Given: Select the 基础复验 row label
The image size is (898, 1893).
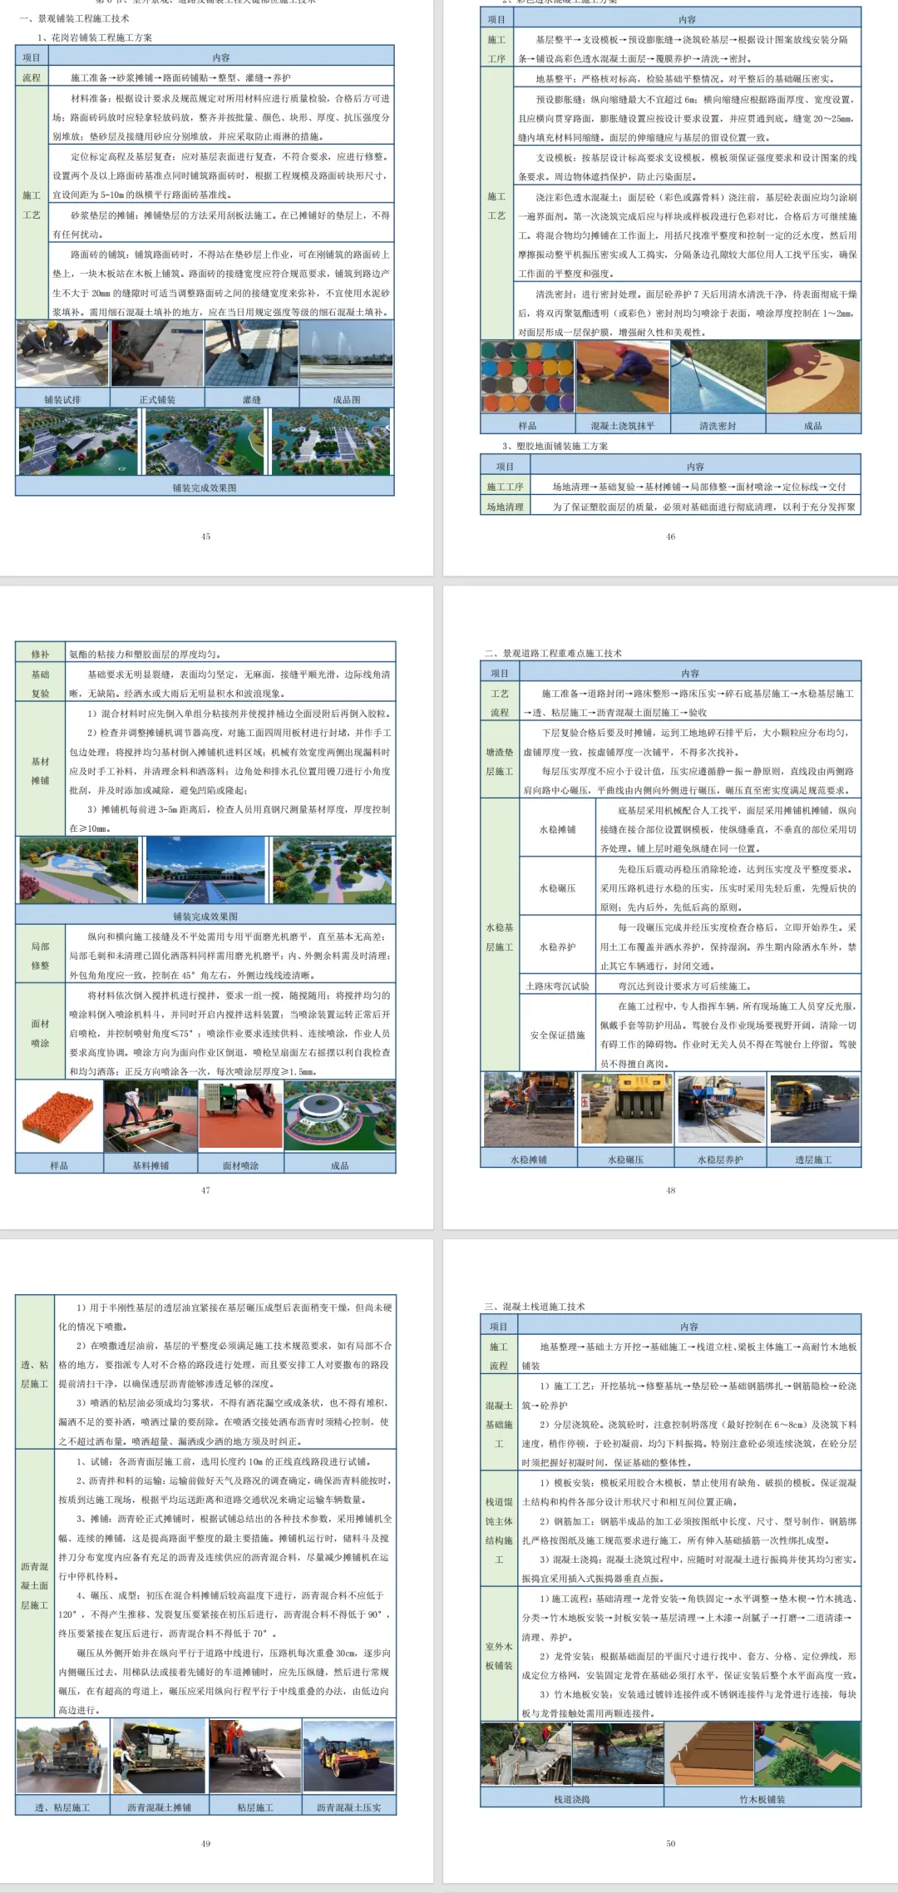Looking at the screenshot, I should click(x=40, y=684).
